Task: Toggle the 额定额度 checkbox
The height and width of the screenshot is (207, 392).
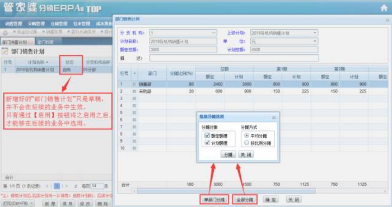Action: click(x=207, y=135)
